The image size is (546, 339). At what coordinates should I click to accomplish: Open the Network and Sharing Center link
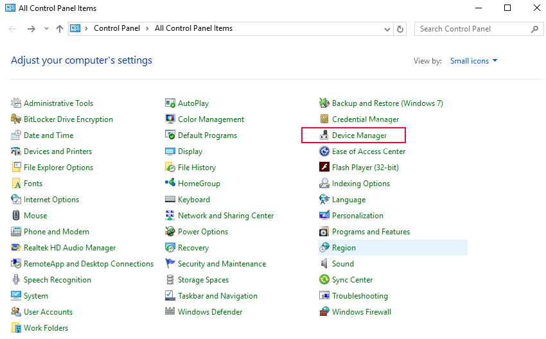225,216
